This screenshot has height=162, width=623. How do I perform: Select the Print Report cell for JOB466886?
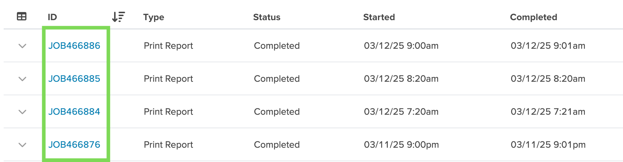point(168,46)
